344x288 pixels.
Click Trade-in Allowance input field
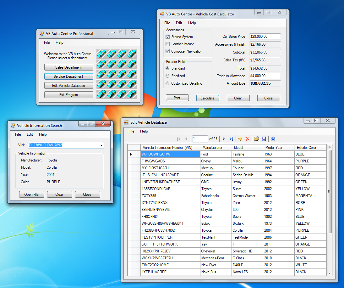pyautogui.click(x=265, y=76)
